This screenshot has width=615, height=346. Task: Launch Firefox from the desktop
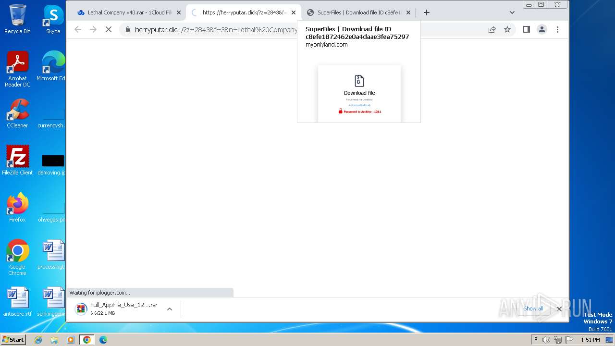click(17, 207)
